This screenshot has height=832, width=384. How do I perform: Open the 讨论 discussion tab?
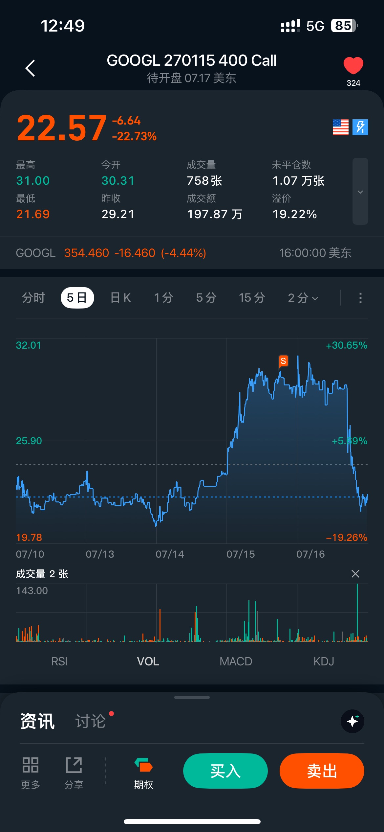pos(91,721)
